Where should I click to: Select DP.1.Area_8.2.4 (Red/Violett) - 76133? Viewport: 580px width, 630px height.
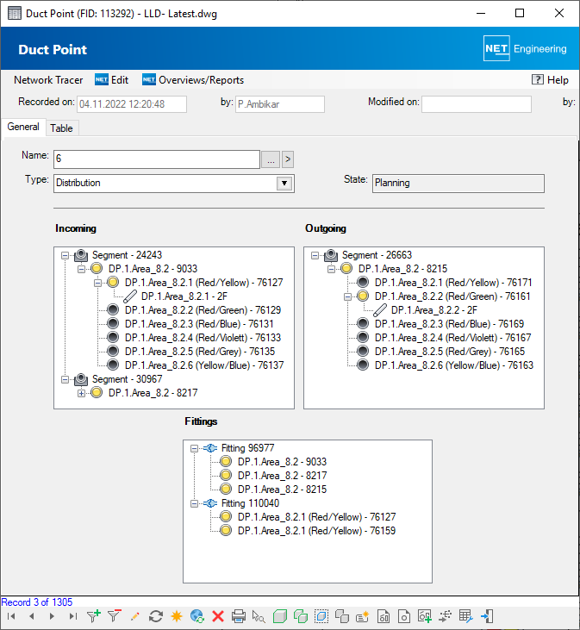coord(203,338)
